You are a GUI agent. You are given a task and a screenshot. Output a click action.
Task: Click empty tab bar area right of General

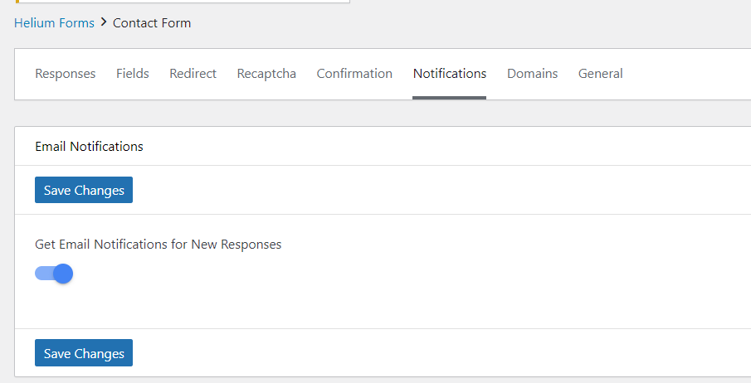point(687,75)
